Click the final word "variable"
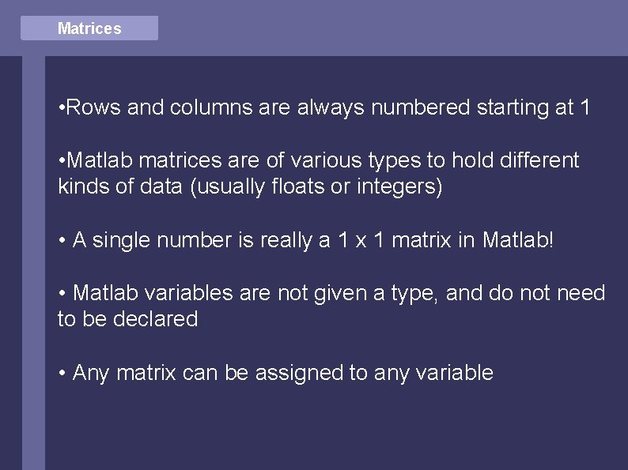 pos(456,372)
